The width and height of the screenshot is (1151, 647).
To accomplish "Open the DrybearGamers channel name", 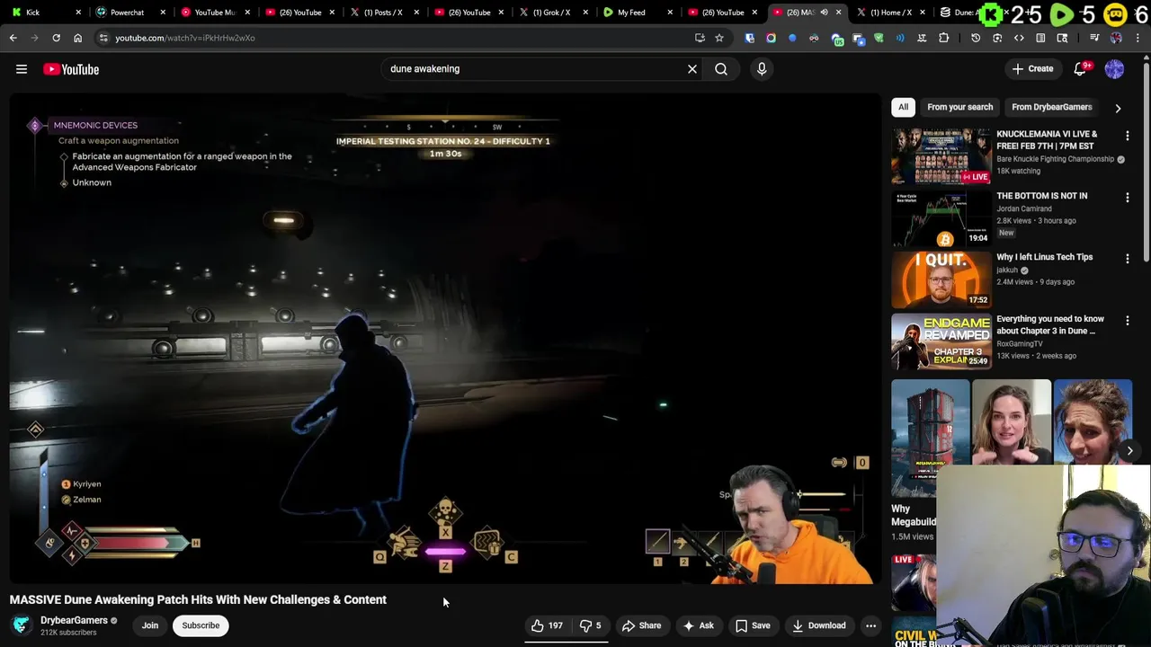I will (74, 620).
